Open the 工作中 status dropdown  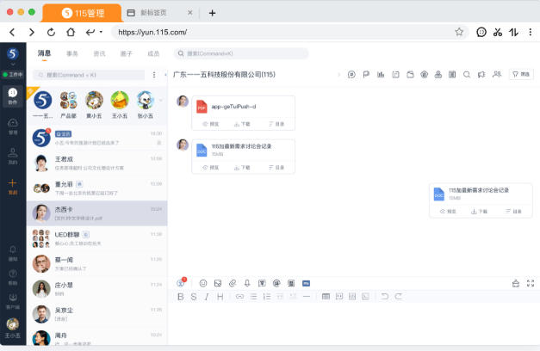click(13, 75)
